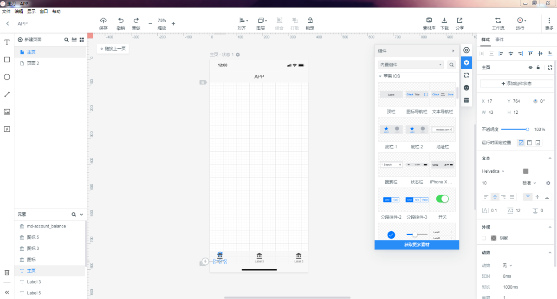Collapse the 苹果 iOS component group
Image resolution: width=557 pixels, height=299 pixels.
(380, 76)
